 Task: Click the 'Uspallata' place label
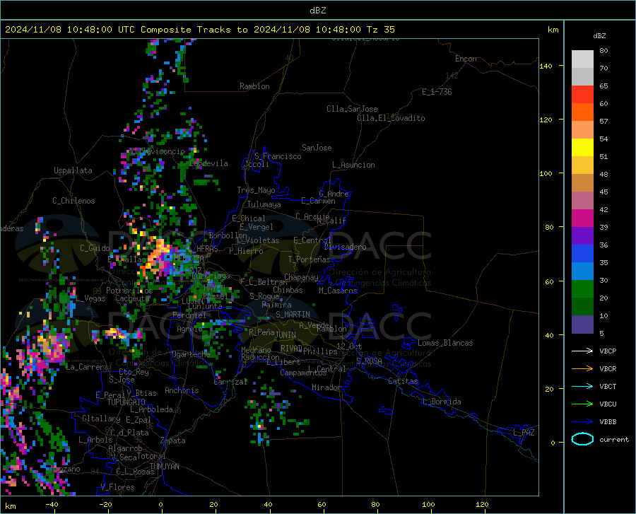(73, 170)
